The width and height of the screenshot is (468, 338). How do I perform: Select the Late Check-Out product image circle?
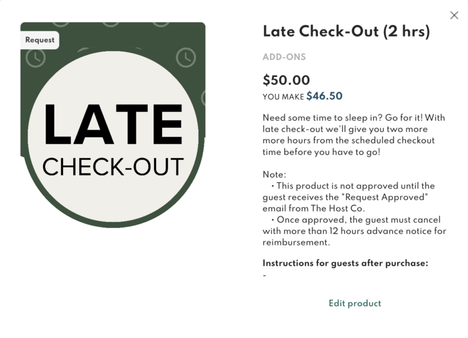113,136
